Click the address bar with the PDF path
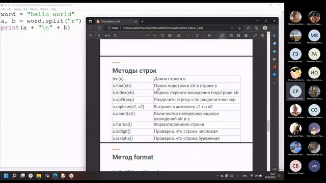The image size is (326, 183). (x=162, y=28)
